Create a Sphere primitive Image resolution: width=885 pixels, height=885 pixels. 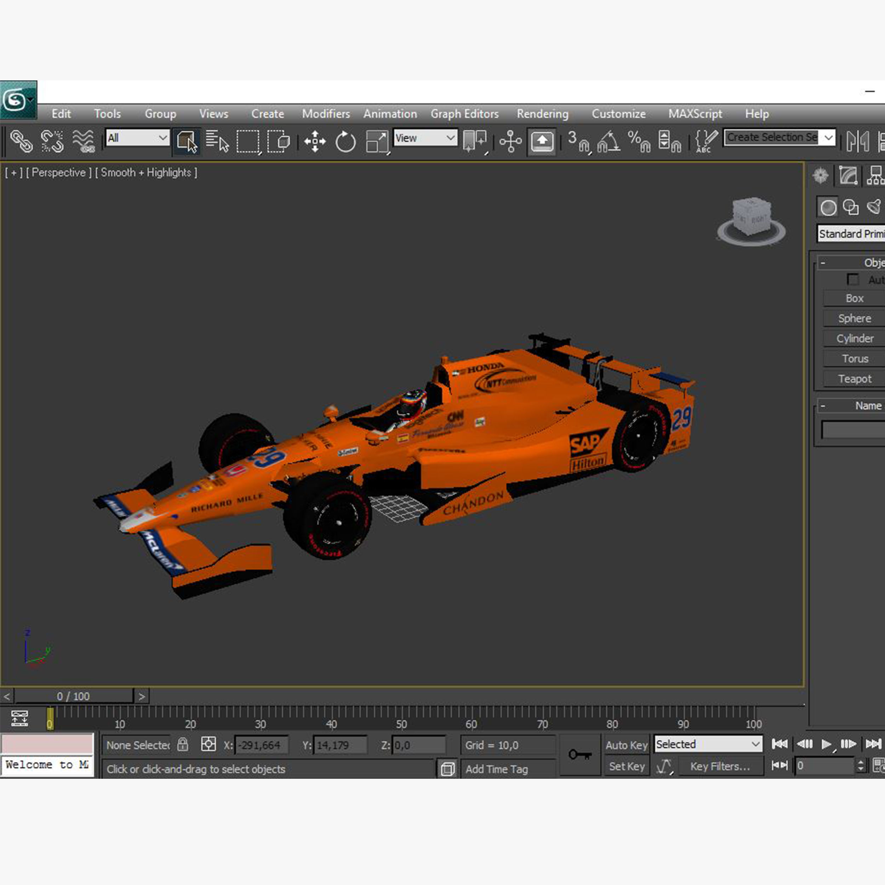point(854,318)
